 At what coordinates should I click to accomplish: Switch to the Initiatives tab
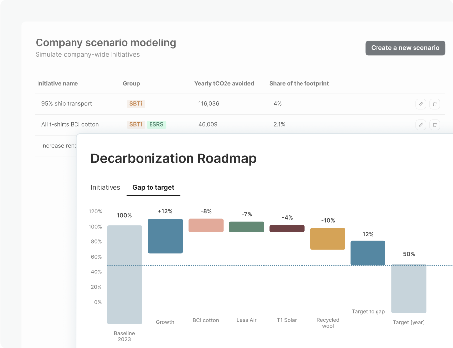tap(106, 188)
